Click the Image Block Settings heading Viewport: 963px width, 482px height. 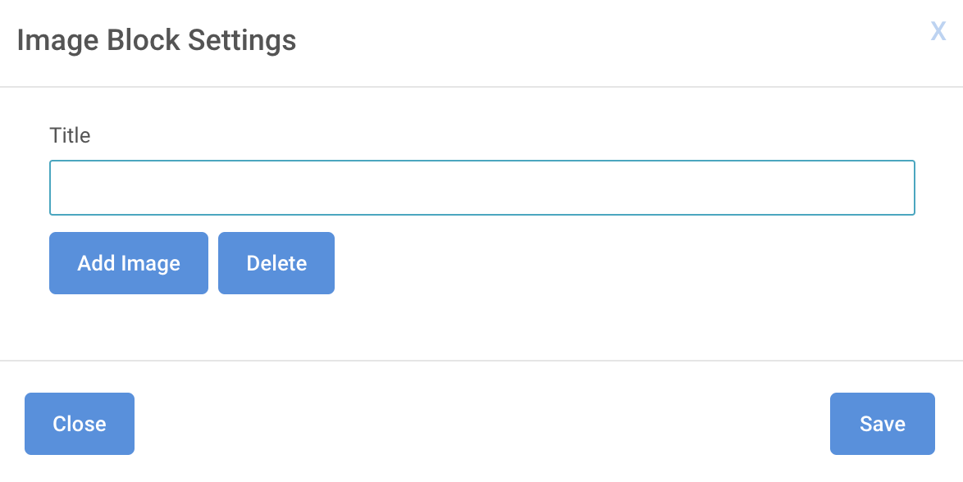pos(157,40)
